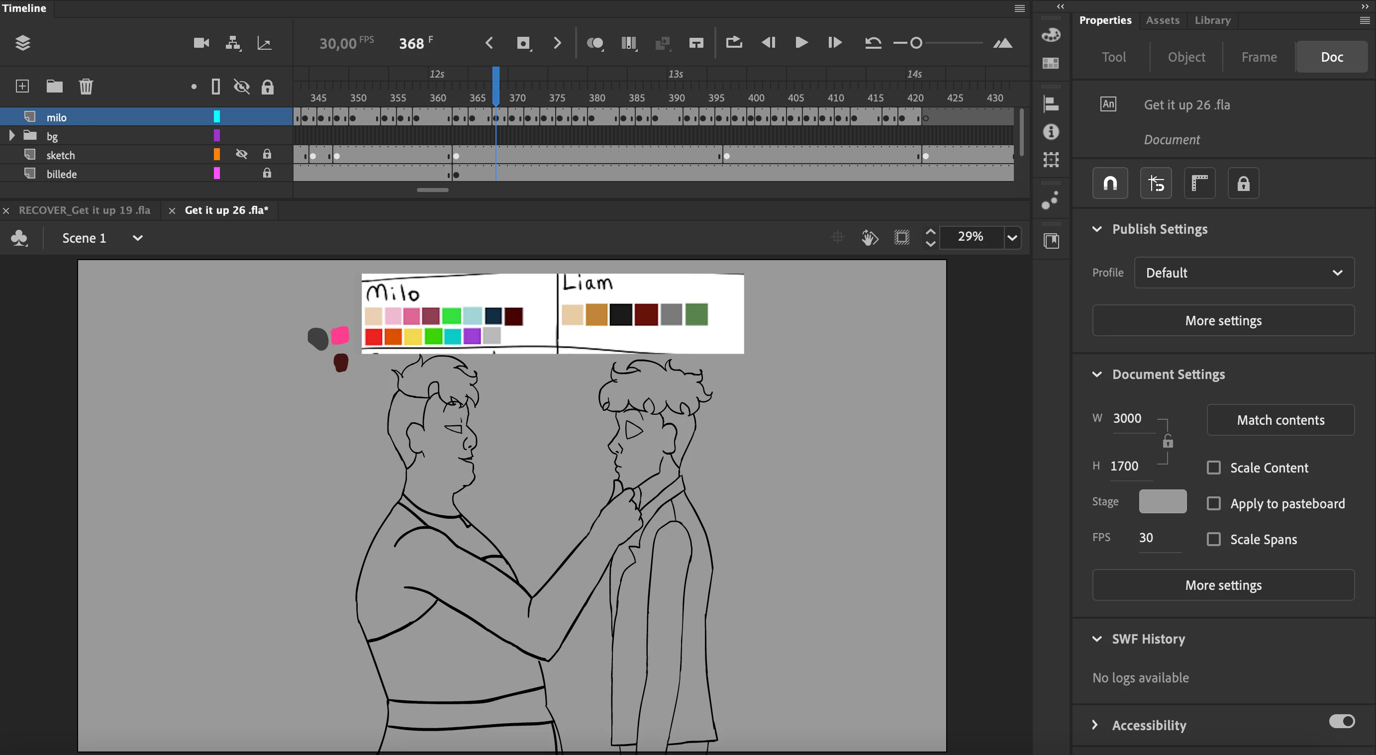1376x755 pixels.
Task: Show the hidden sketch layer
Action: (x=241, y=155)
